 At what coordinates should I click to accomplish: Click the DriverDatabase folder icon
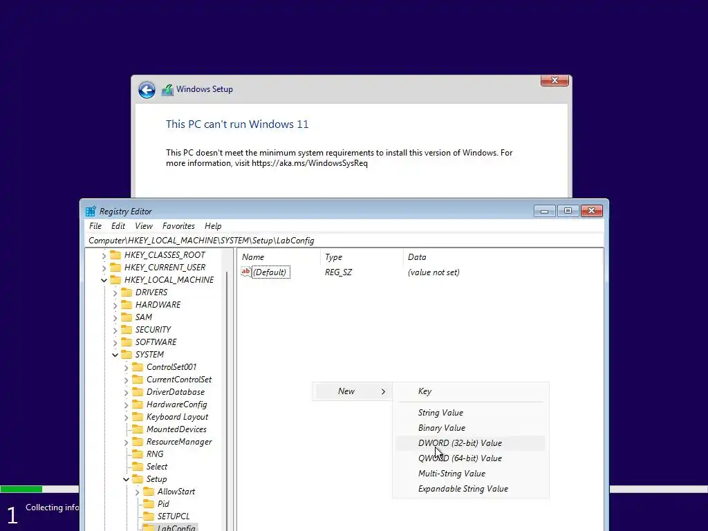pyautogui.click(x=138, y=392)
